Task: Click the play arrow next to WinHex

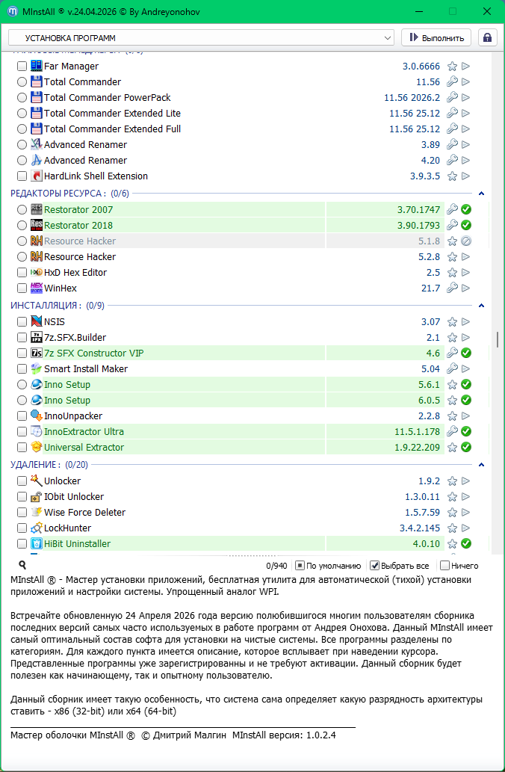Action: pos(466,288)
